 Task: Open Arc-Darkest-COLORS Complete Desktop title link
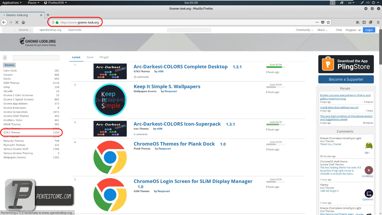pos(181,67)
